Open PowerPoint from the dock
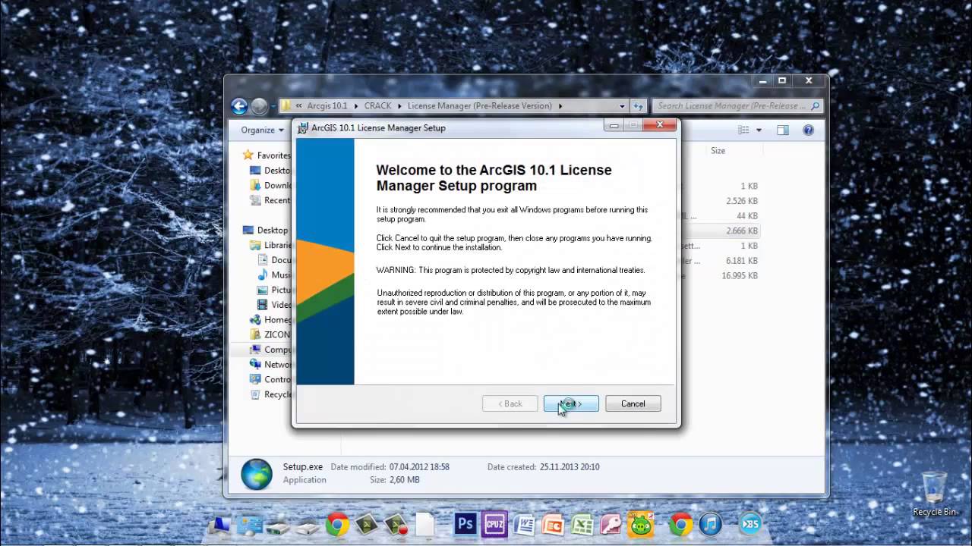The height and width of the screenshot is (546, 972). (552, 524)
